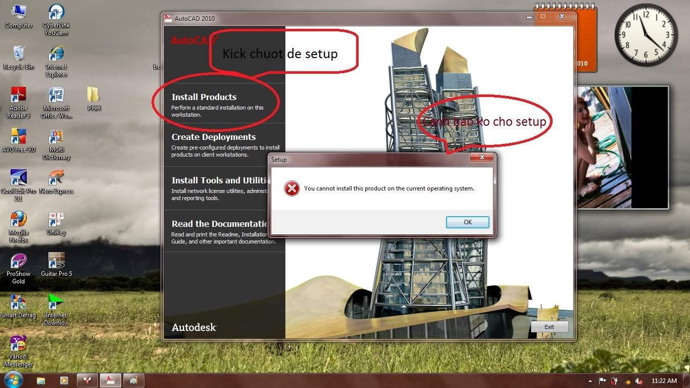Switch to the AutoCAD 2010 taskbar button
Image resolution: width=690 pixels, height=388 pixels.
110,380
